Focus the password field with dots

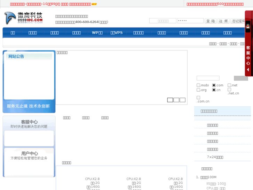point(190,21)
